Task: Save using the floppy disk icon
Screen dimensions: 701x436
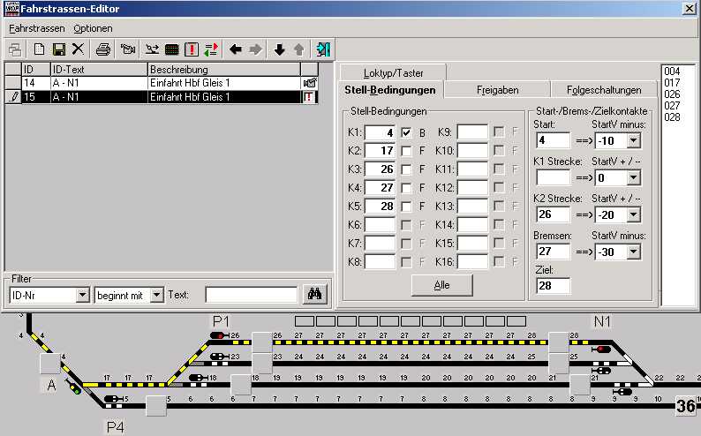Action: (59, 49)
